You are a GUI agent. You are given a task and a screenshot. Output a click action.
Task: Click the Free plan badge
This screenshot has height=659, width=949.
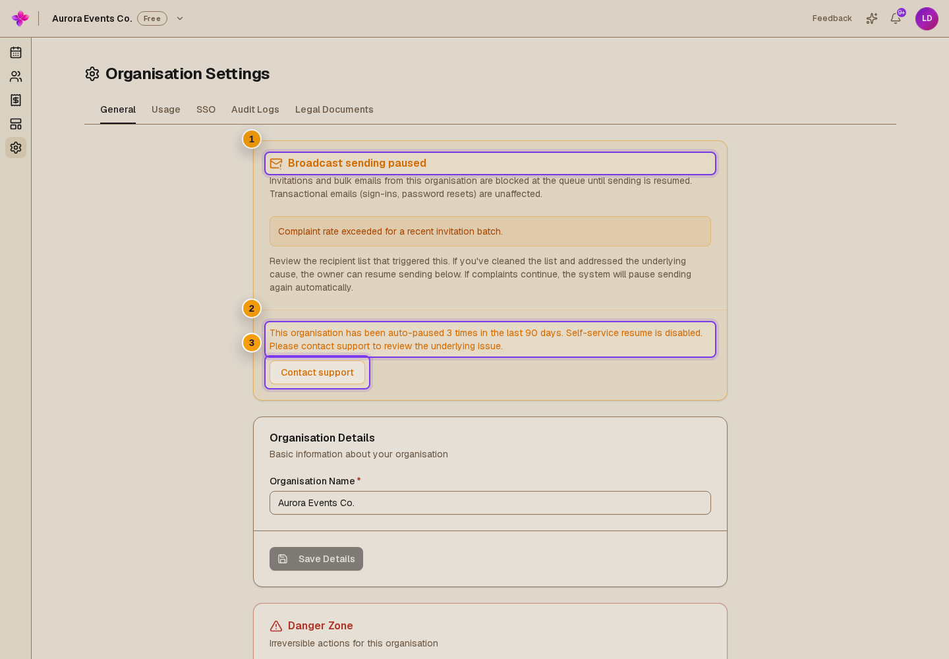coord(152,18)
